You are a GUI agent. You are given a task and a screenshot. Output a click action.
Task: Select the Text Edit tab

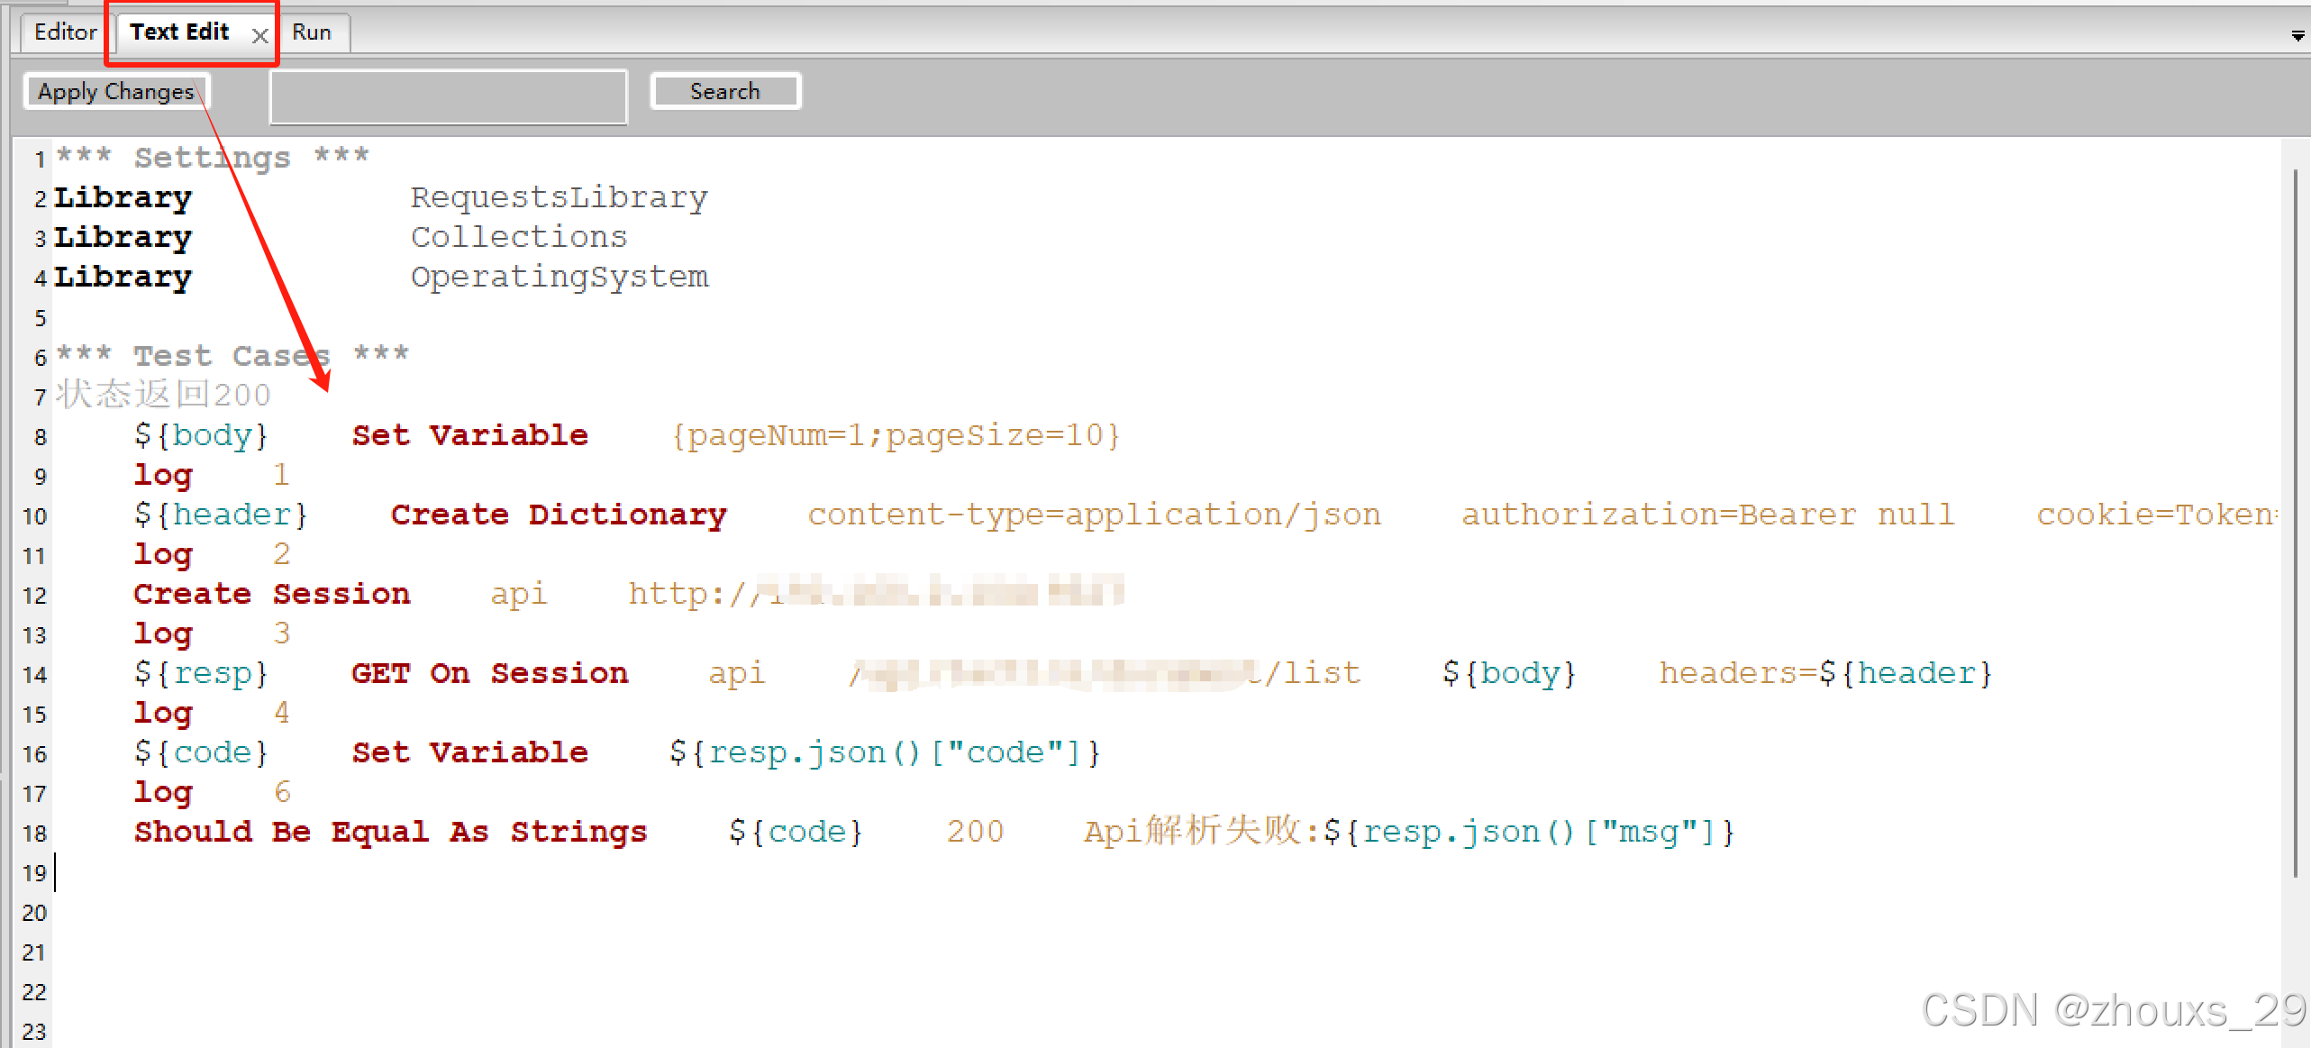180,32
